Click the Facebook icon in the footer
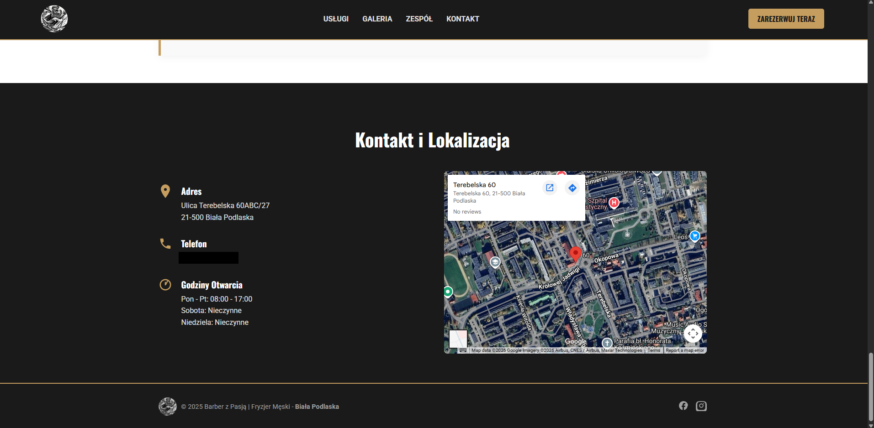Image resolution: width=874 pixels, height=428 pixels. tap(683, 406)
